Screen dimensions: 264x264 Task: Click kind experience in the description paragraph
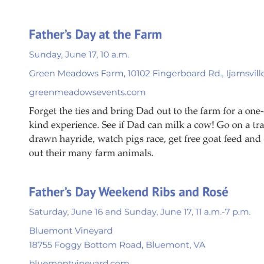pyautogui.click(x=64, y=125)
